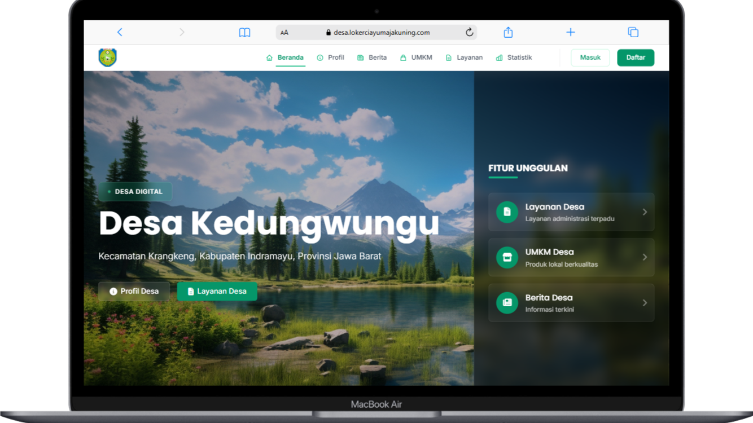Click the Layanan Desa document icon circle
Screen dimensions: 753x423
click(507, 212)
